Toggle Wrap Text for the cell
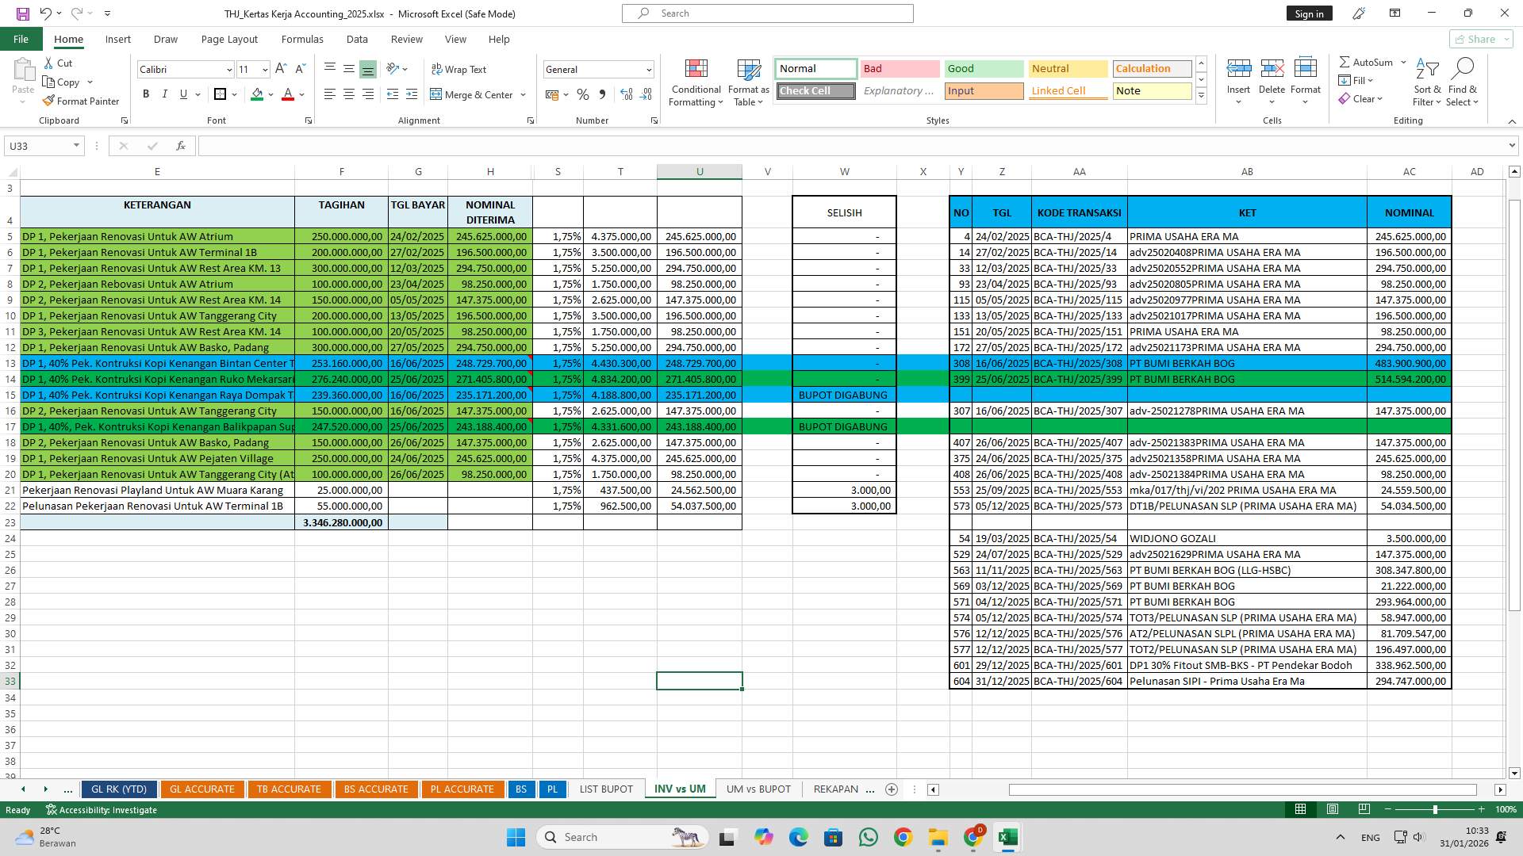The height and width of the screenshot is (856, 1523). tap(459, 69)
